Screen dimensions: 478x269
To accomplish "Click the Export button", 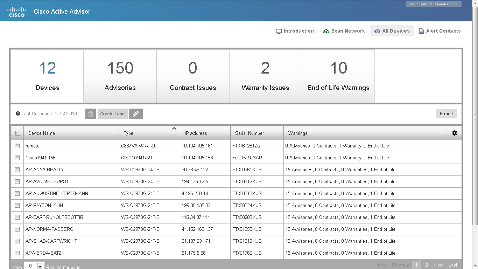I will (446, 113).
